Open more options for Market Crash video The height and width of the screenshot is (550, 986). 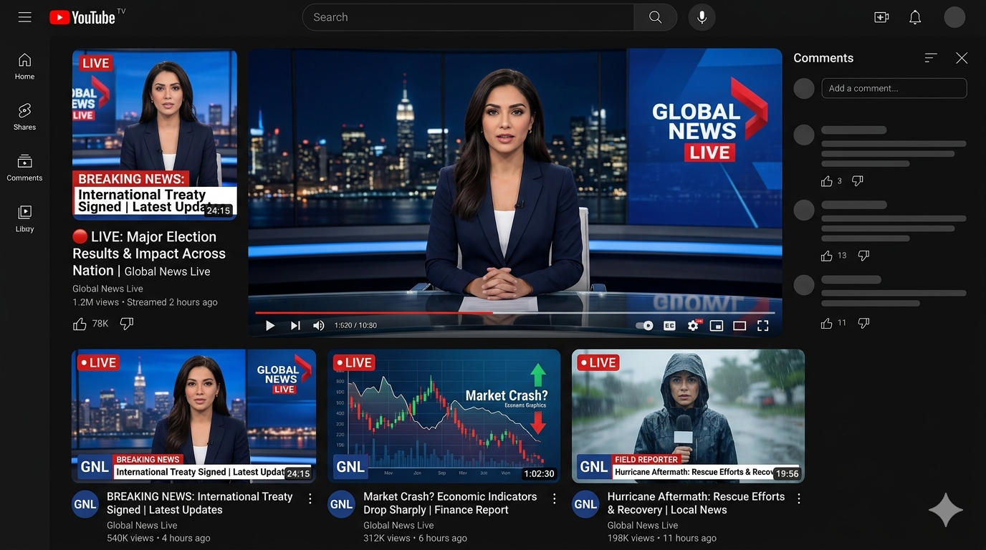pos(554,498)
